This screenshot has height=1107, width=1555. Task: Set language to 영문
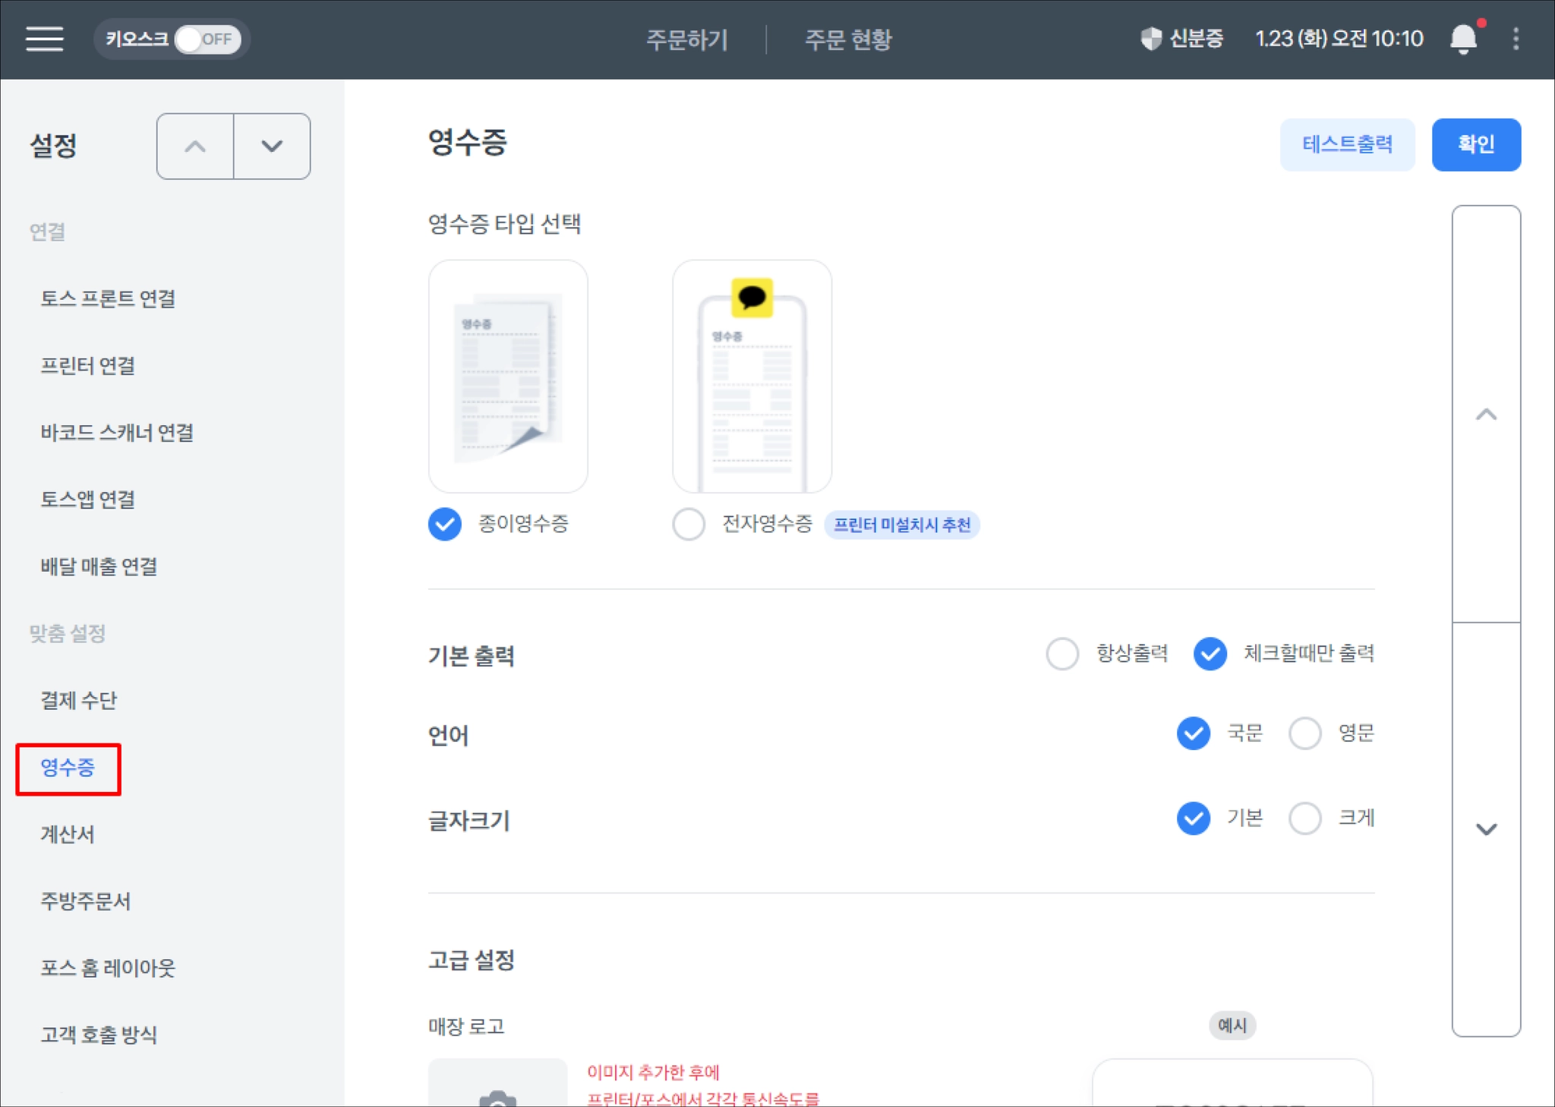click(x=1305, y=733)
